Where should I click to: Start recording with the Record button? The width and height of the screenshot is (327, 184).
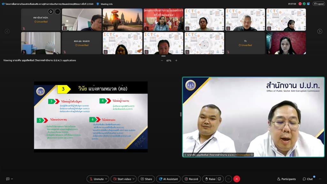pos(191,179)
